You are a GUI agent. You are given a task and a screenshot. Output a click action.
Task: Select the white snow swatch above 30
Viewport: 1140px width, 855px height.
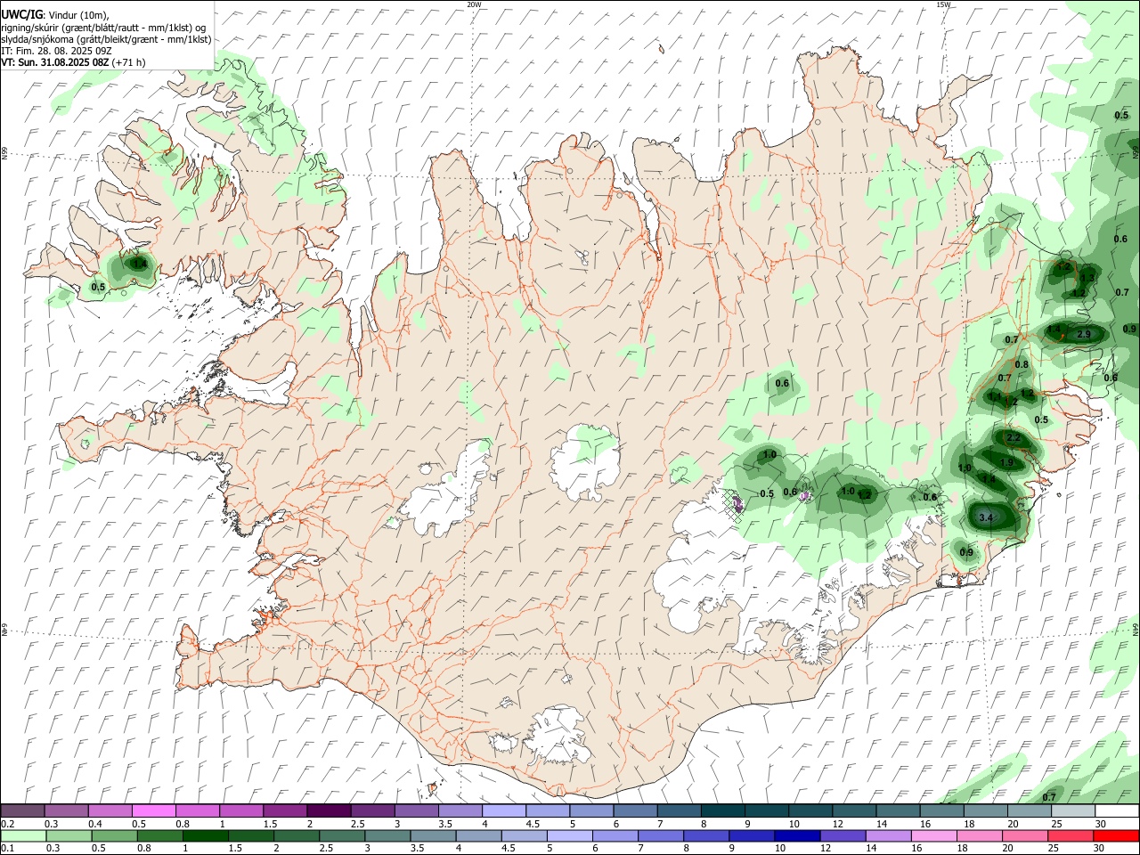click(x=1116, y=811)
